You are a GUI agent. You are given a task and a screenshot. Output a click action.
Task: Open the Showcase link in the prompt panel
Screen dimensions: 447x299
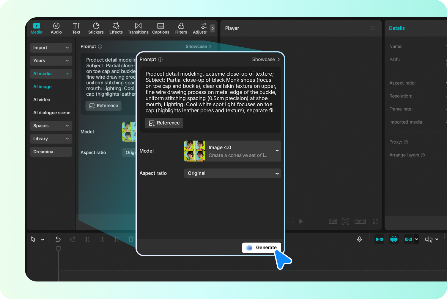point(265,59)
